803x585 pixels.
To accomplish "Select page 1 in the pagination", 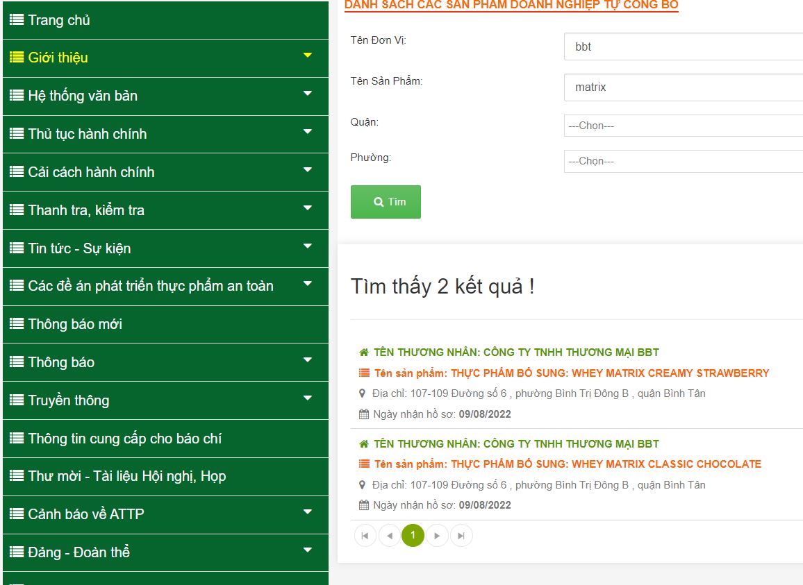I will pyautogui.click(x=413, y=535).
